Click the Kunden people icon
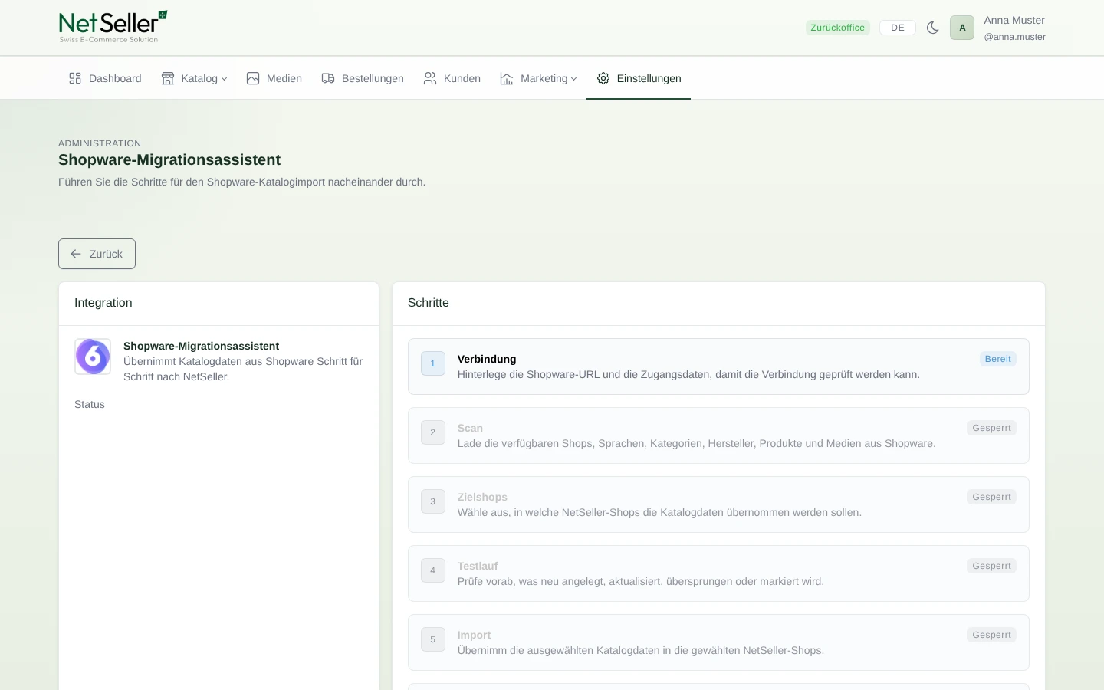1104x690 pixels. pyautogui.click(x=430, y=78)
